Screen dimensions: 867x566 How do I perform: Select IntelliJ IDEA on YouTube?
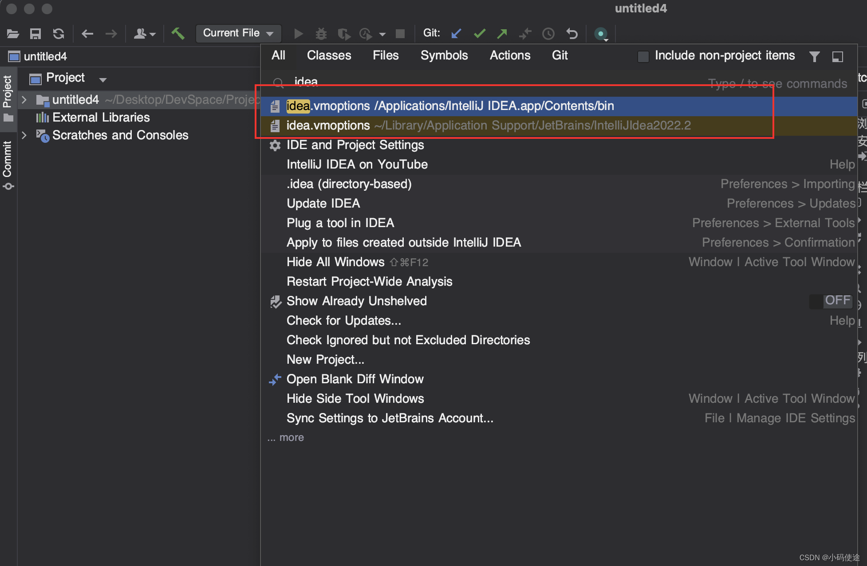[x=559, y=165]
